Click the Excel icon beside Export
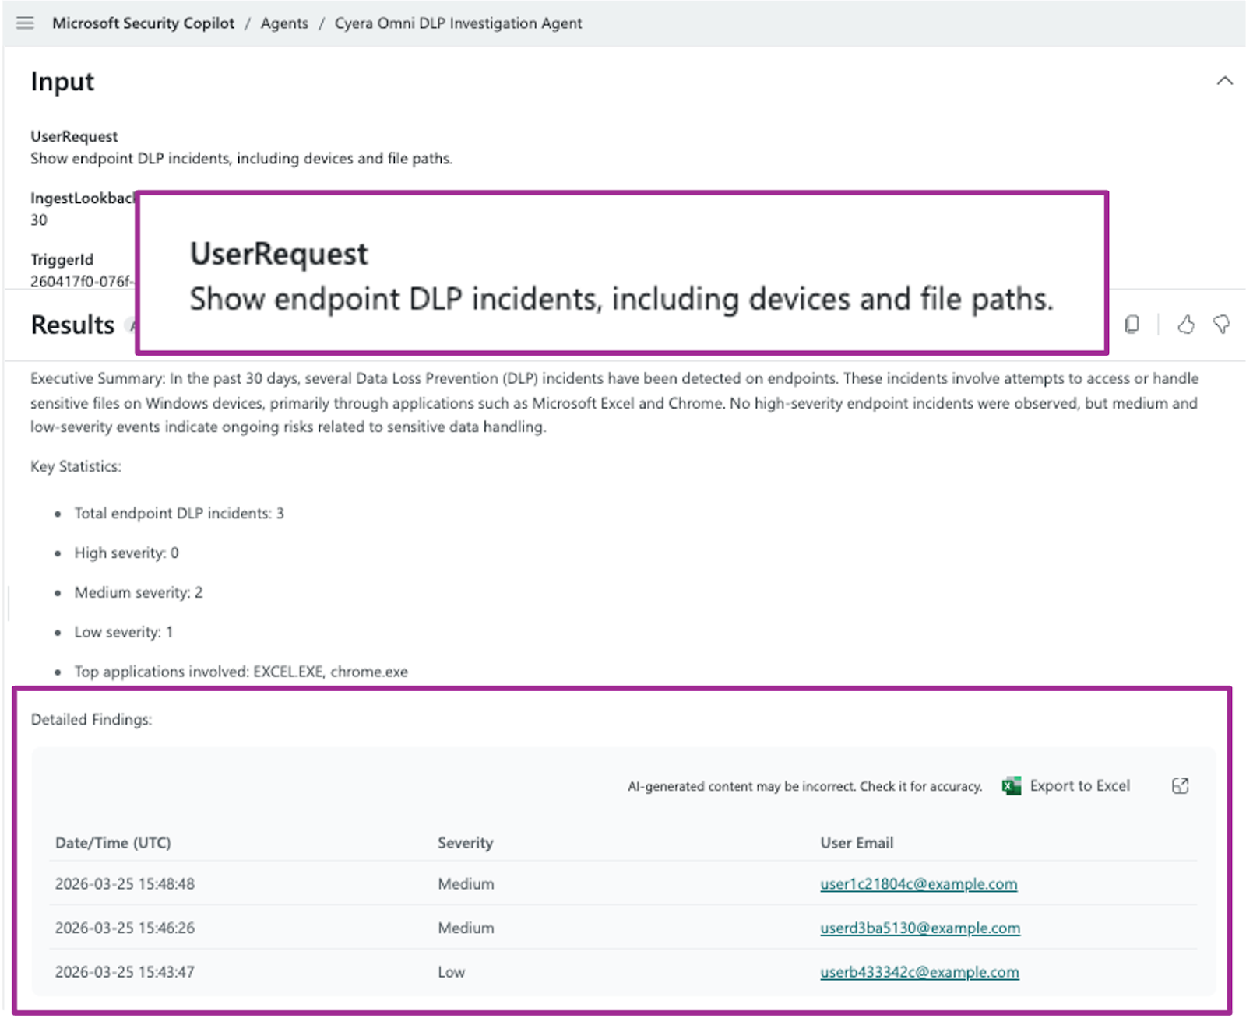The width and height of the screenshot is (1246, 1018). [1012, 786]
